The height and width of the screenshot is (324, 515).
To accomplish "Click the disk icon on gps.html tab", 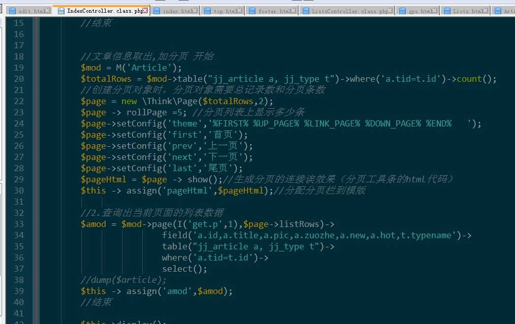I will click(x=402, y=11).
